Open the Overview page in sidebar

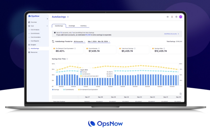[x=34, y=22]
